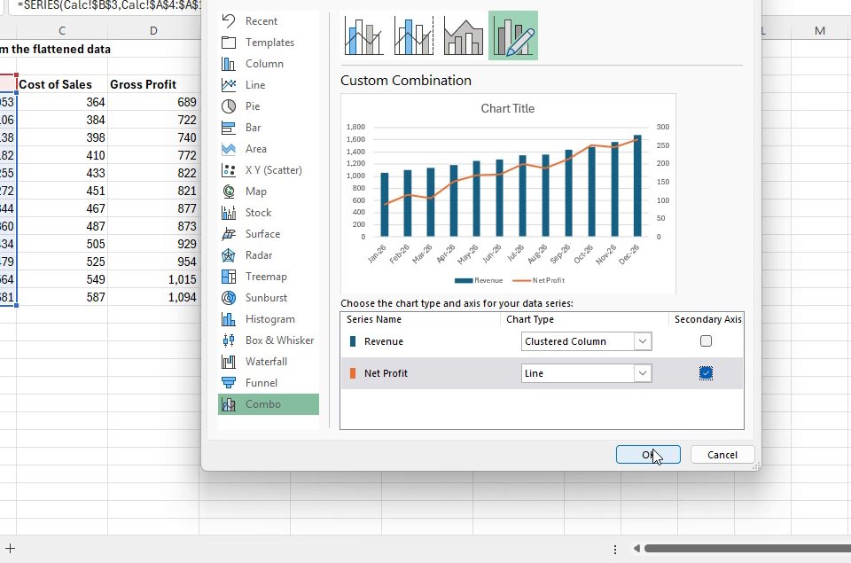The height and width of the screenshot is (563, 851).
Task: Enable Secondary Axis for Revenue series
Action: click(x=706, y=341)
